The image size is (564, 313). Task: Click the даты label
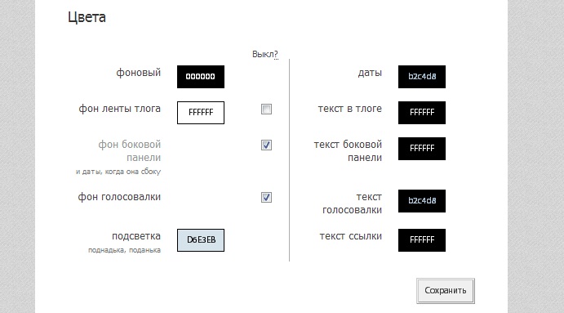point(370,73)
